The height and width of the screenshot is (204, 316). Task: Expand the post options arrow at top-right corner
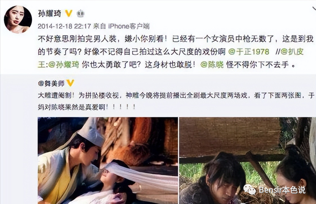pyautogui.click(x=314, y=9)
